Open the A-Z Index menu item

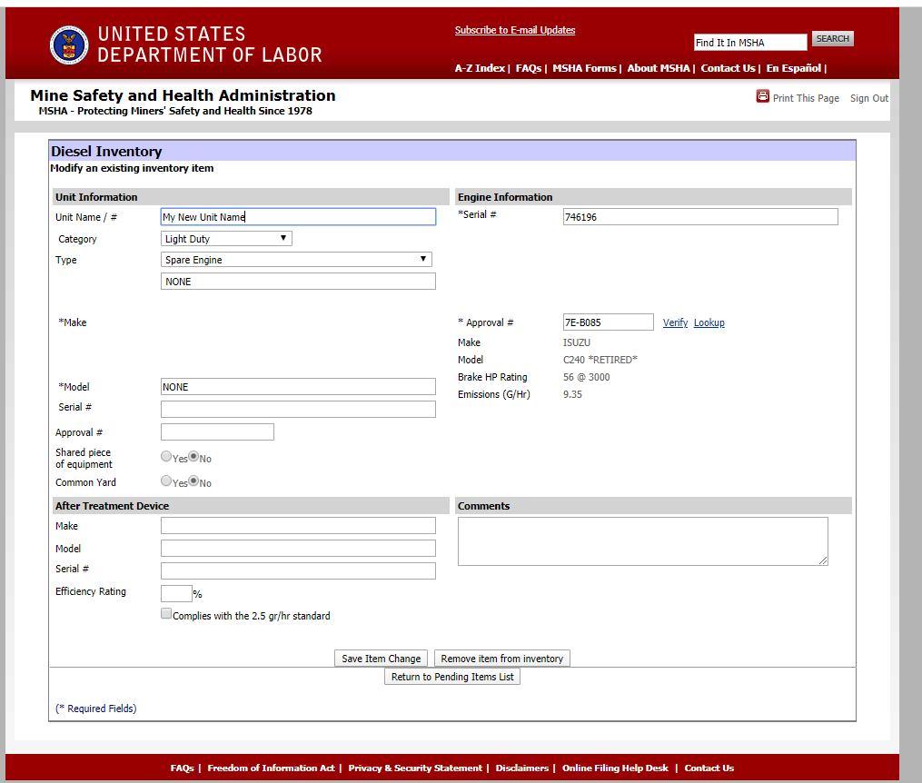[x=479, y=68]
